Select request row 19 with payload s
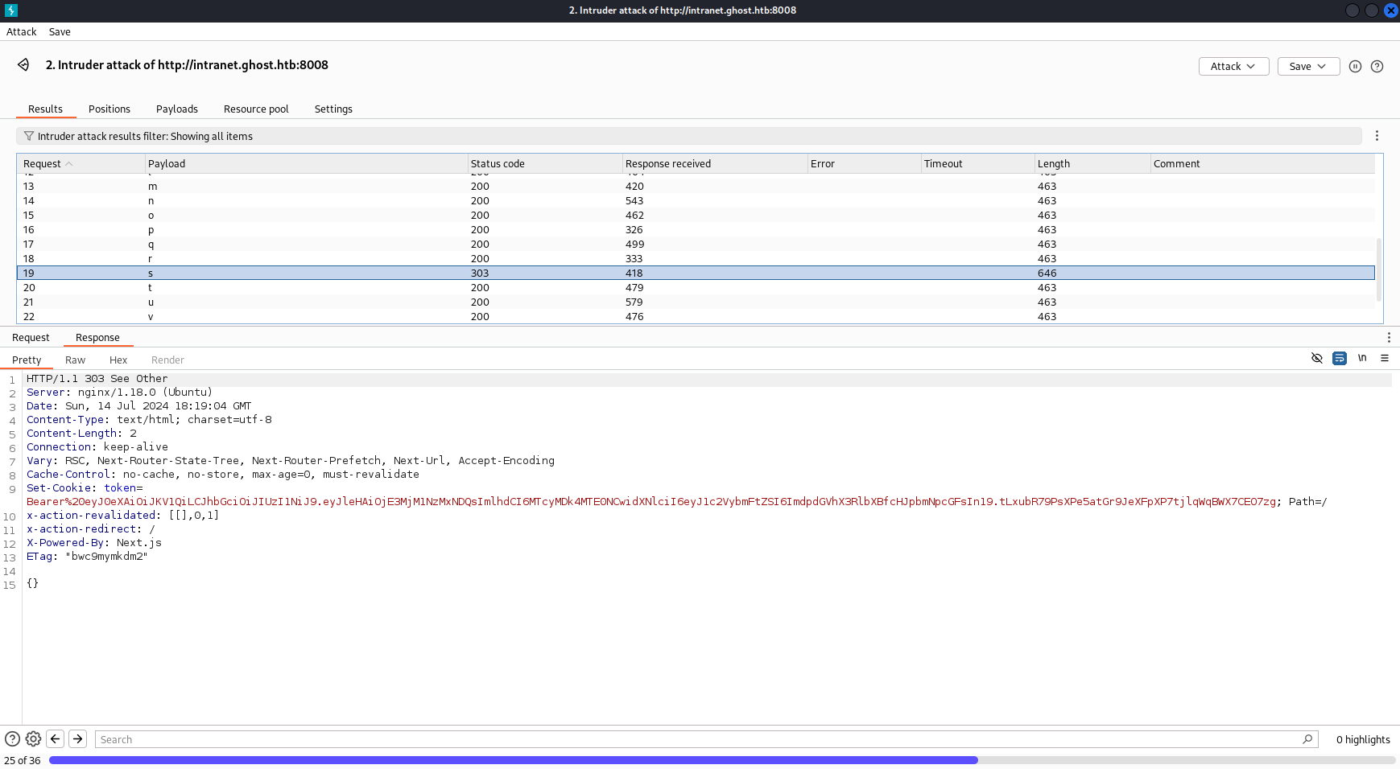The image size is (1400, 769). (696, 273)
